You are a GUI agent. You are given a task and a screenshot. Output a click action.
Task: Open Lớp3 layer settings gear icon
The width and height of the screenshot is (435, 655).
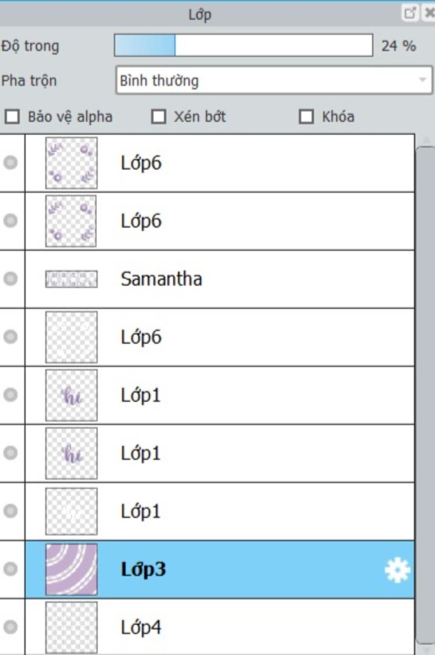point(397,570)
